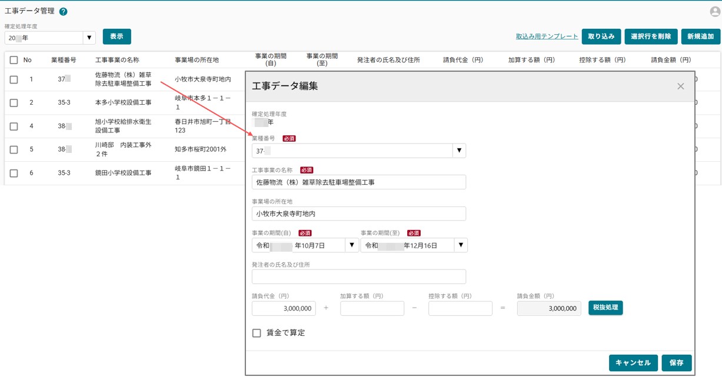Focus the 加算する額 input field
Viewport: 722px width, 380px height.
click(x=372, y=308)
